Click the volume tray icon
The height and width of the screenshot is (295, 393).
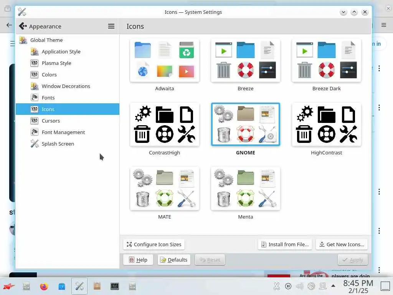coord(300,286)
